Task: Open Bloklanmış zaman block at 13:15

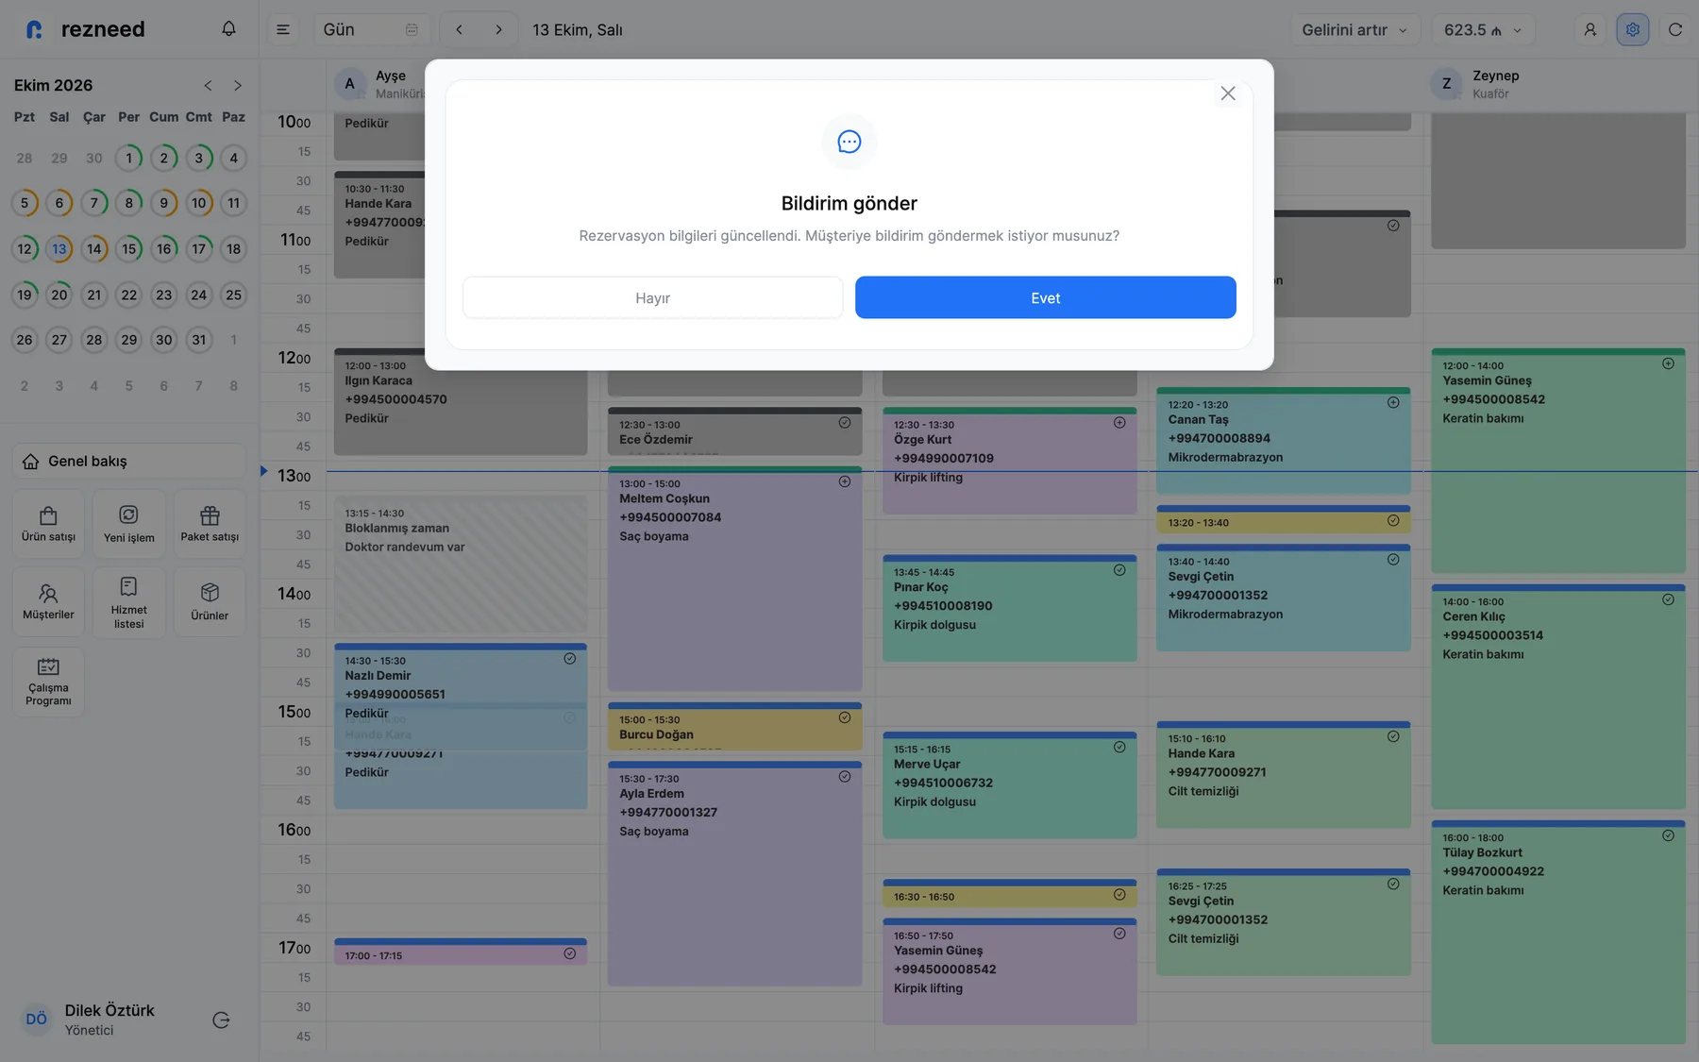Action: click(x=461, y=564)
